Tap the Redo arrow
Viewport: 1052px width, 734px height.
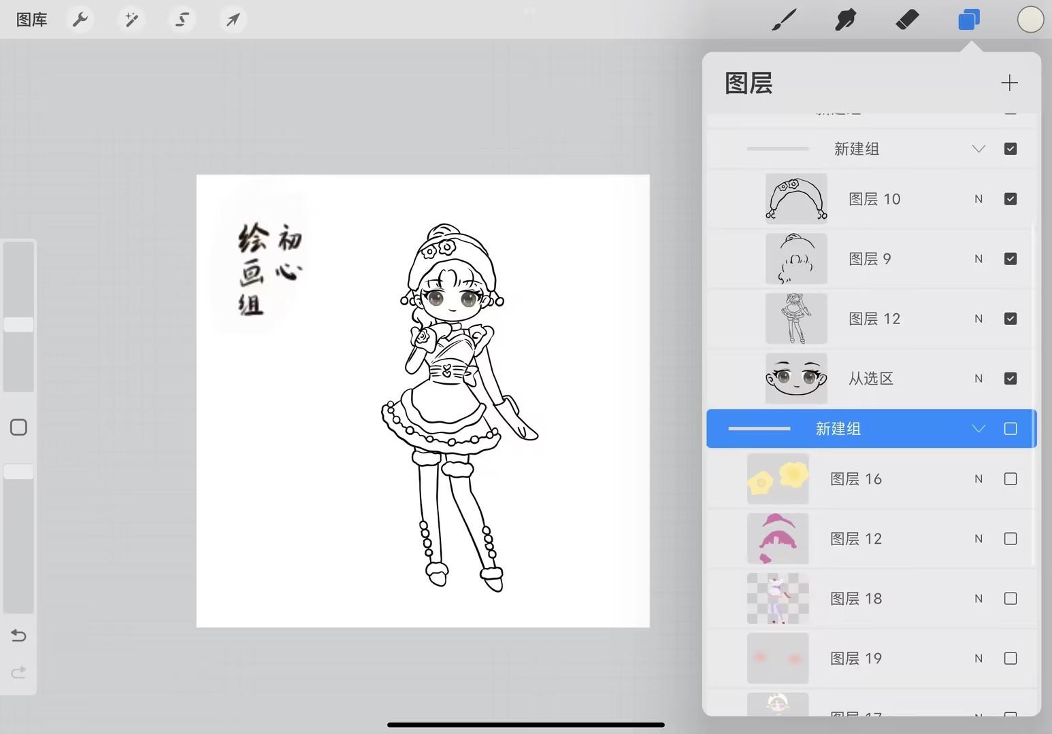(18, 672)
